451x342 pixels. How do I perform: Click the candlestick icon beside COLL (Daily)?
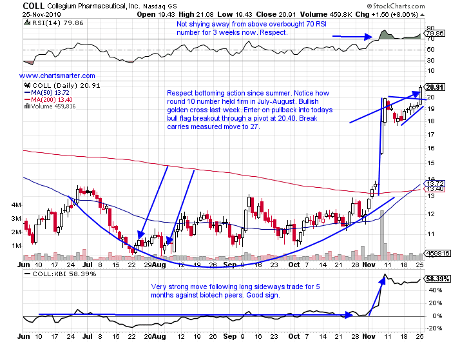coord(28,85)
